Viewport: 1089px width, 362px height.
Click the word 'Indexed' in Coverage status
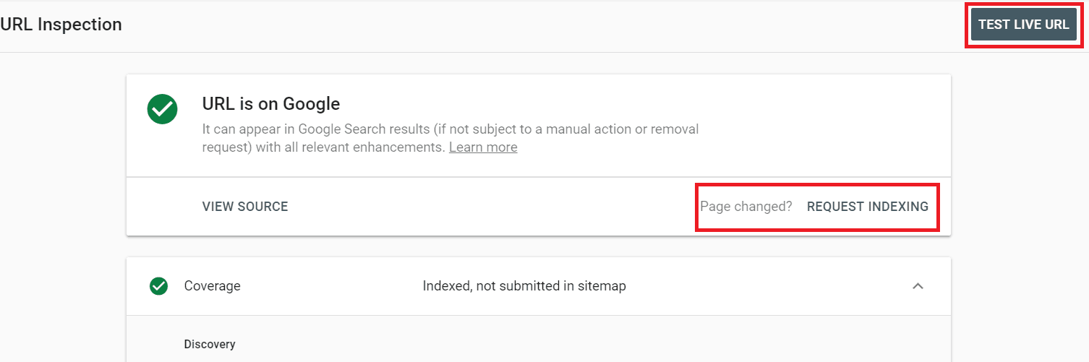pyautogui.click(x=446, y=286)
